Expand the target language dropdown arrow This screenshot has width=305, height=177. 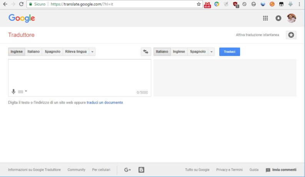tap(212, 51)
